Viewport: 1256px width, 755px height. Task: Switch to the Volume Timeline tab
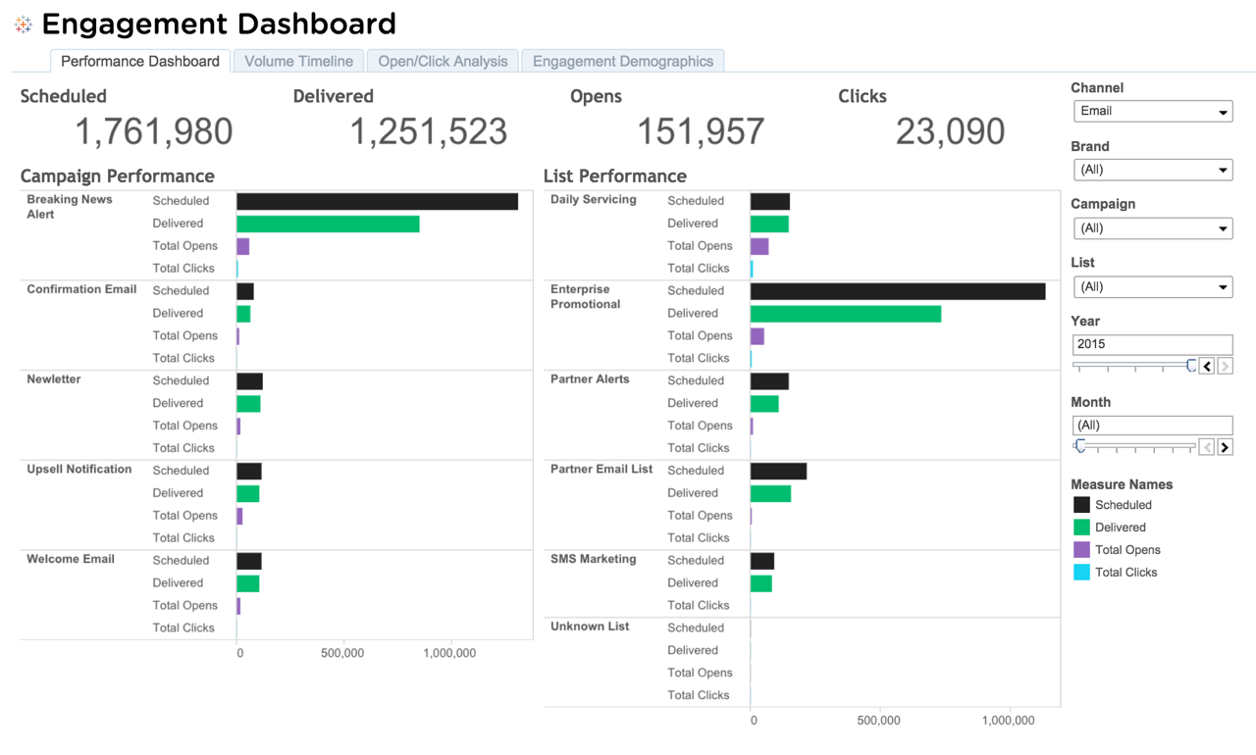coord(297,61)
